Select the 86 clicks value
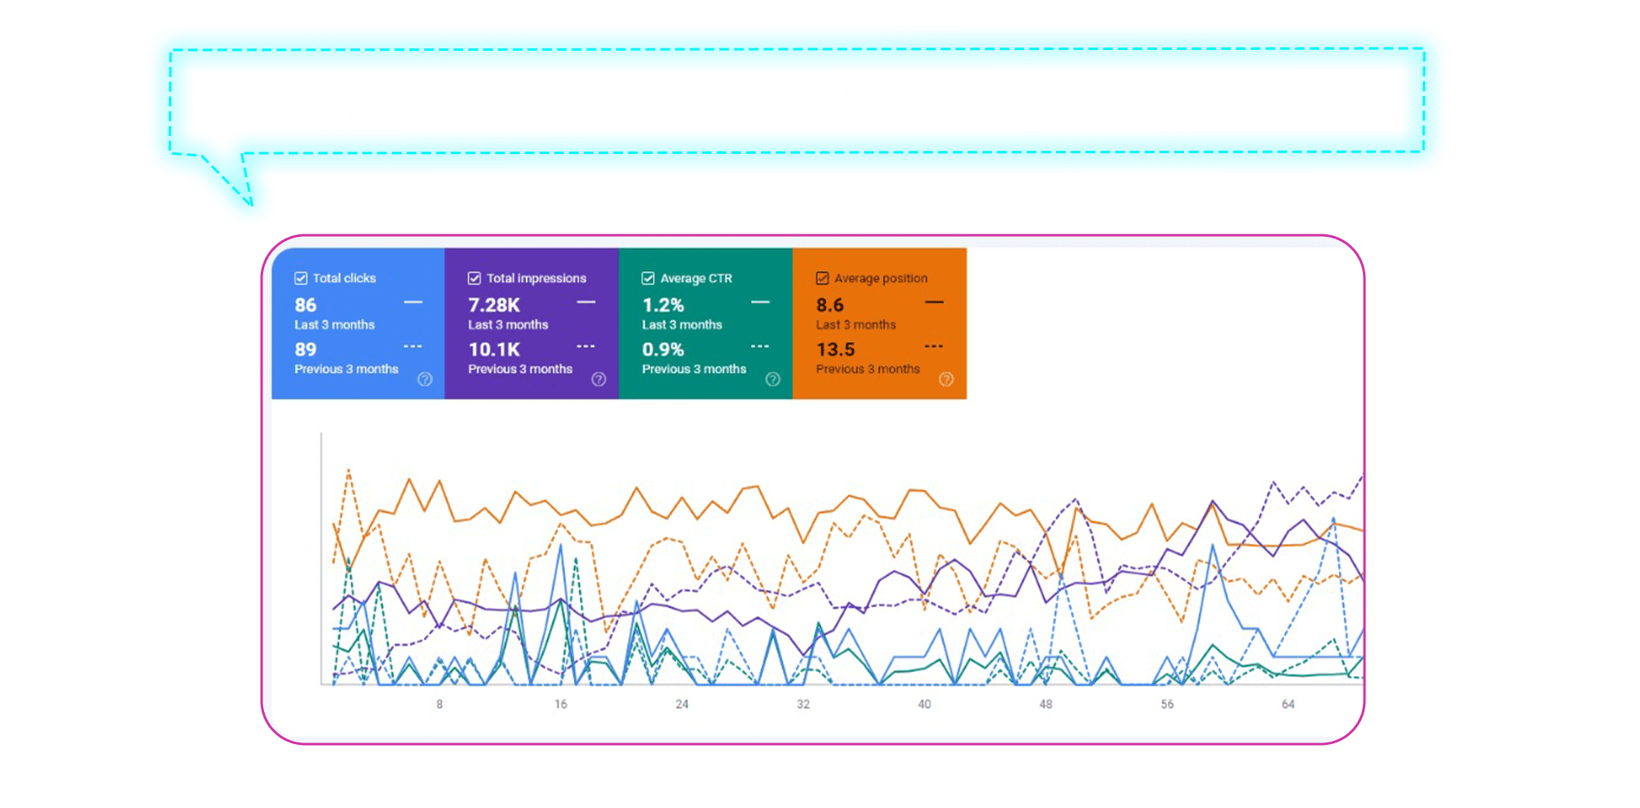The image size is (1640, 808). click(x=306, y=305)
